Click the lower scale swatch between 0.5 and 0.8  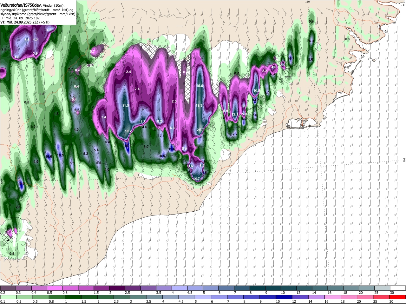pyautogui.click(x=41, y=297)
